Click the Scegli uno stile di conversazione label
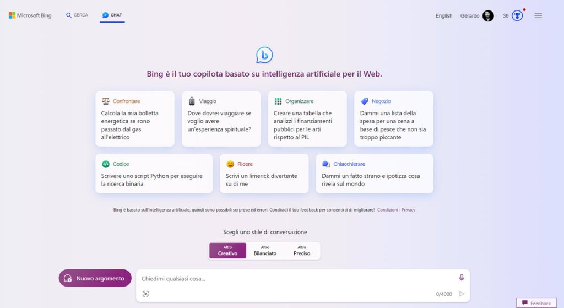The width and height of the screenshot is (564, 308). pos(265,232)
